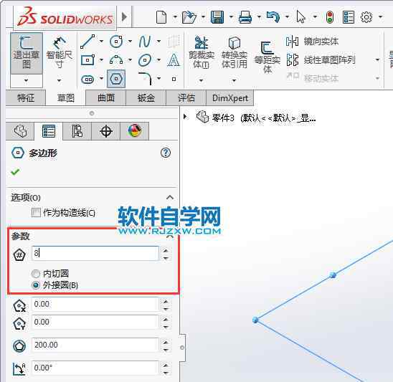Click the polygon sides number input field
This screenshot has height=382, width=393.
(x=95, y=253)
